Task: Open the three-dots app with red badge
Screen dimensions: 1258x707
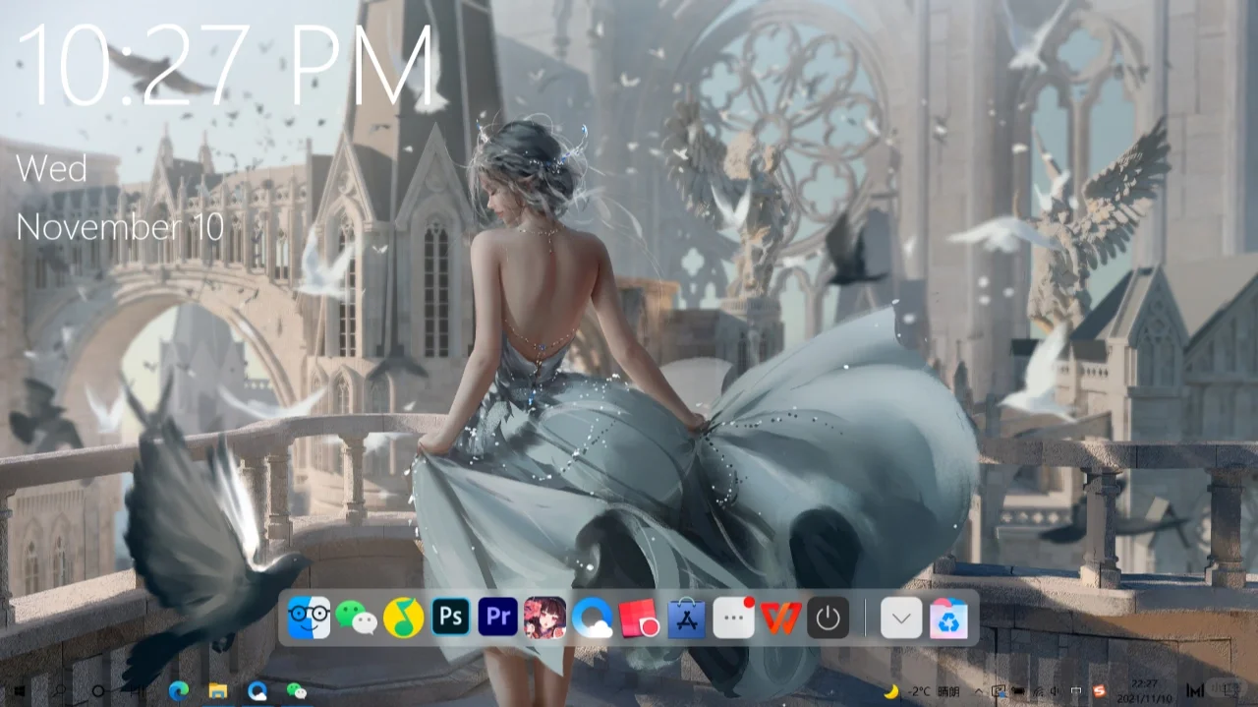Action: [733, 618]
